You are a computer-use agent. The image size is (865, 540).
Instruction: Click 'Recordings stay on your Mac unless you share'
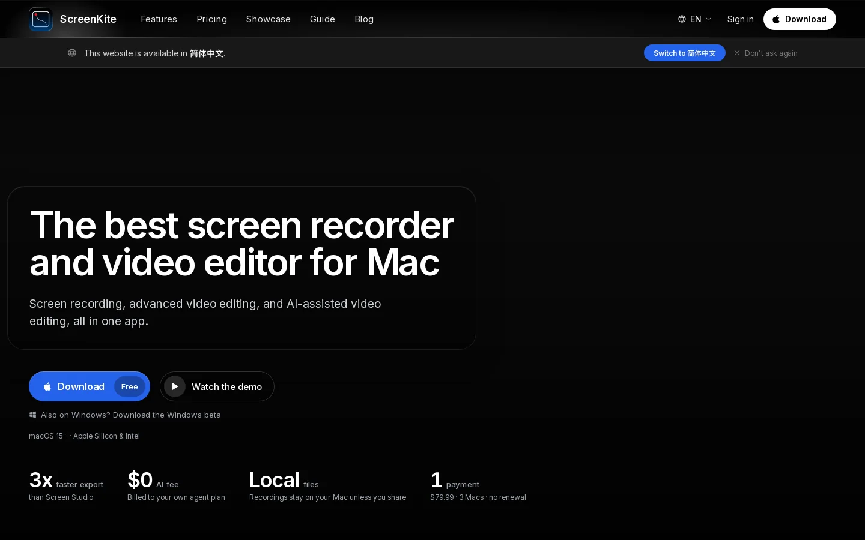tap(327, 497)
